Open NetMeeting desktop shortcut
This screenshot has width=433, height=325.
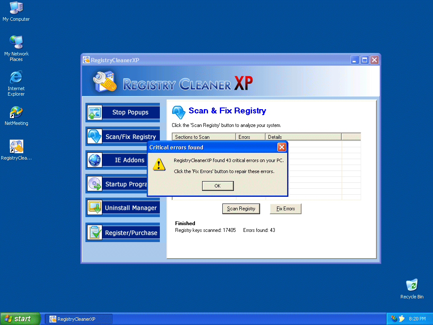(x=16, y=112)
